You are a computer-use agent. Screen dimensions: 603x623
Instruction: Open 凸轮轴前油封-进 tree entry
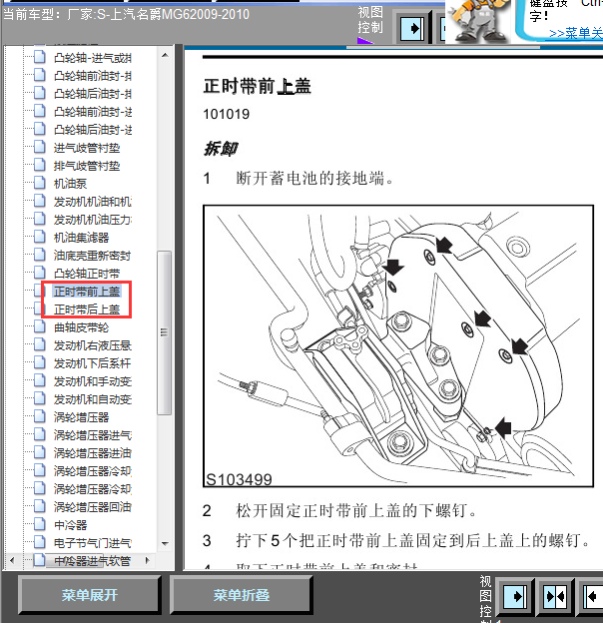93,112
